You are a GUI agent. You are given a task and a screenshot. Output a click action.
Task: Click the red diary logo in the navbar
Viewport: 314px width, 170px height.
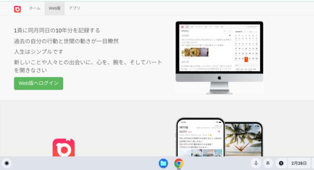tap(18, 9)
